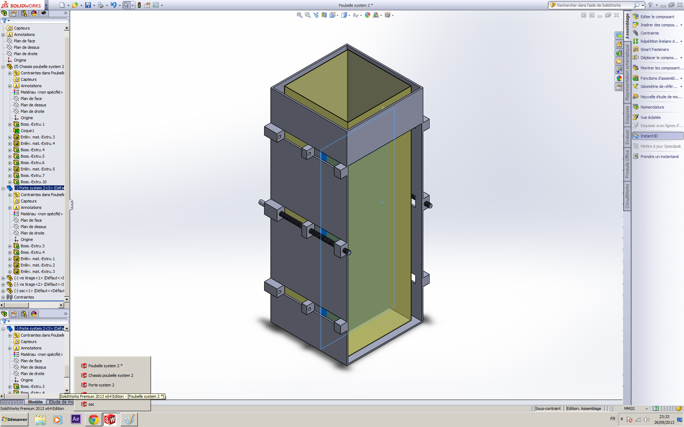Open the ConfigurationManager tab in top panel
This screenshot has height=427, width=684.
[x=24, y=13]
